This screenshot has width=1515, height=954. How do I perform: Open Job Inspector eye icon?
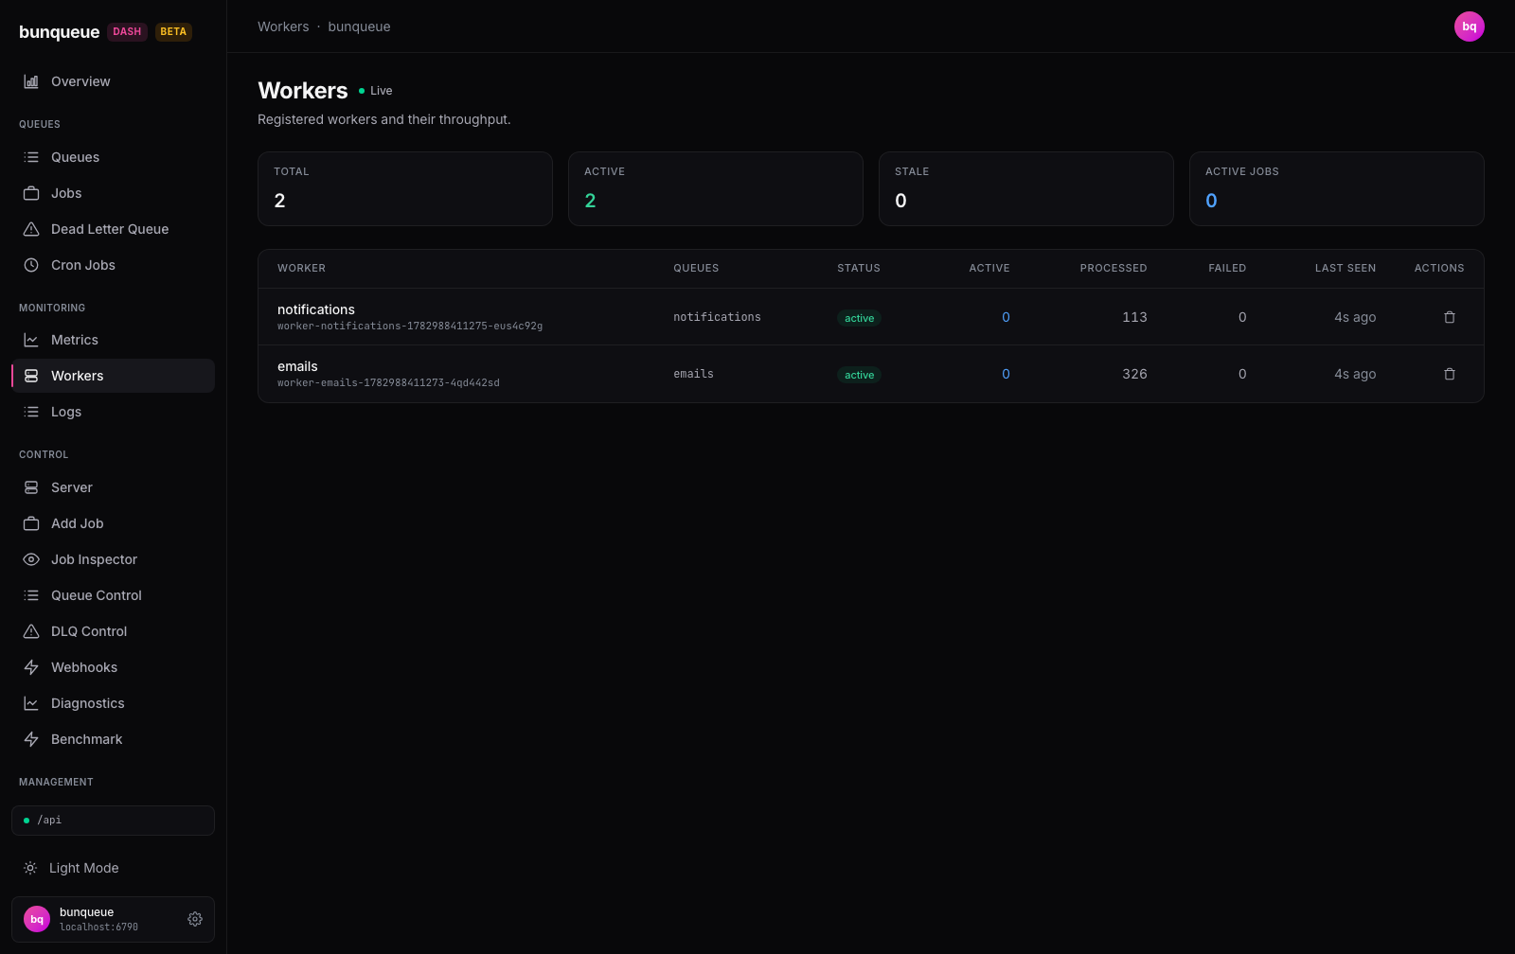point(31,559)
